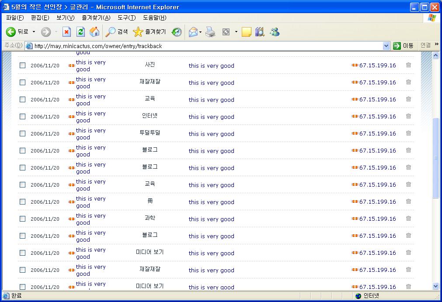Click the 이동 (Go) button

403,46
